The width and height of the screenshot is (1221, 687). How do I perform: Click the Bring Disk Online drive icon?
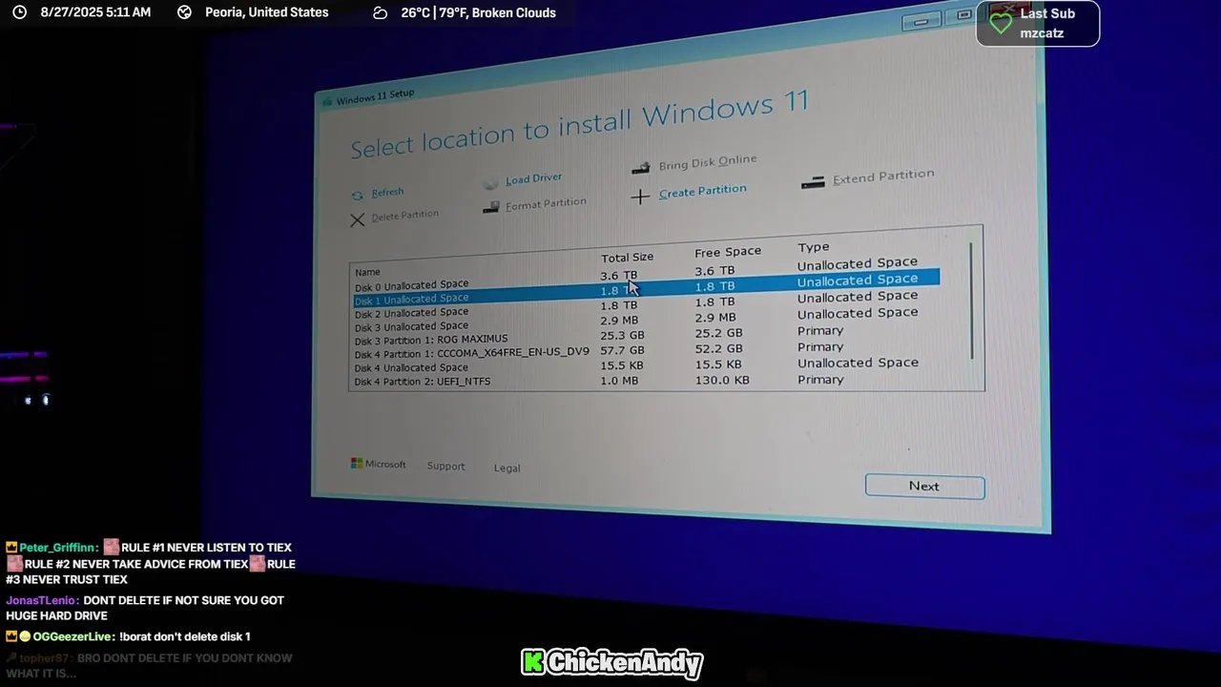coord(641,168)
